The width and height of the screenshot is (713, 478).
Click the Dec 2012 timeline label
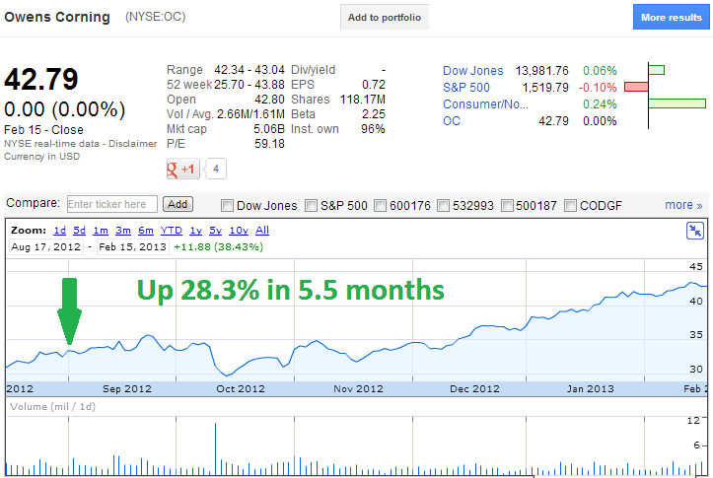(x=474, y=389)
